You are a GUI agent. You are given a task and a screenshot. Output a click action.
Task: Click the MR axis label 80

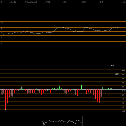[x=123, y=75]
